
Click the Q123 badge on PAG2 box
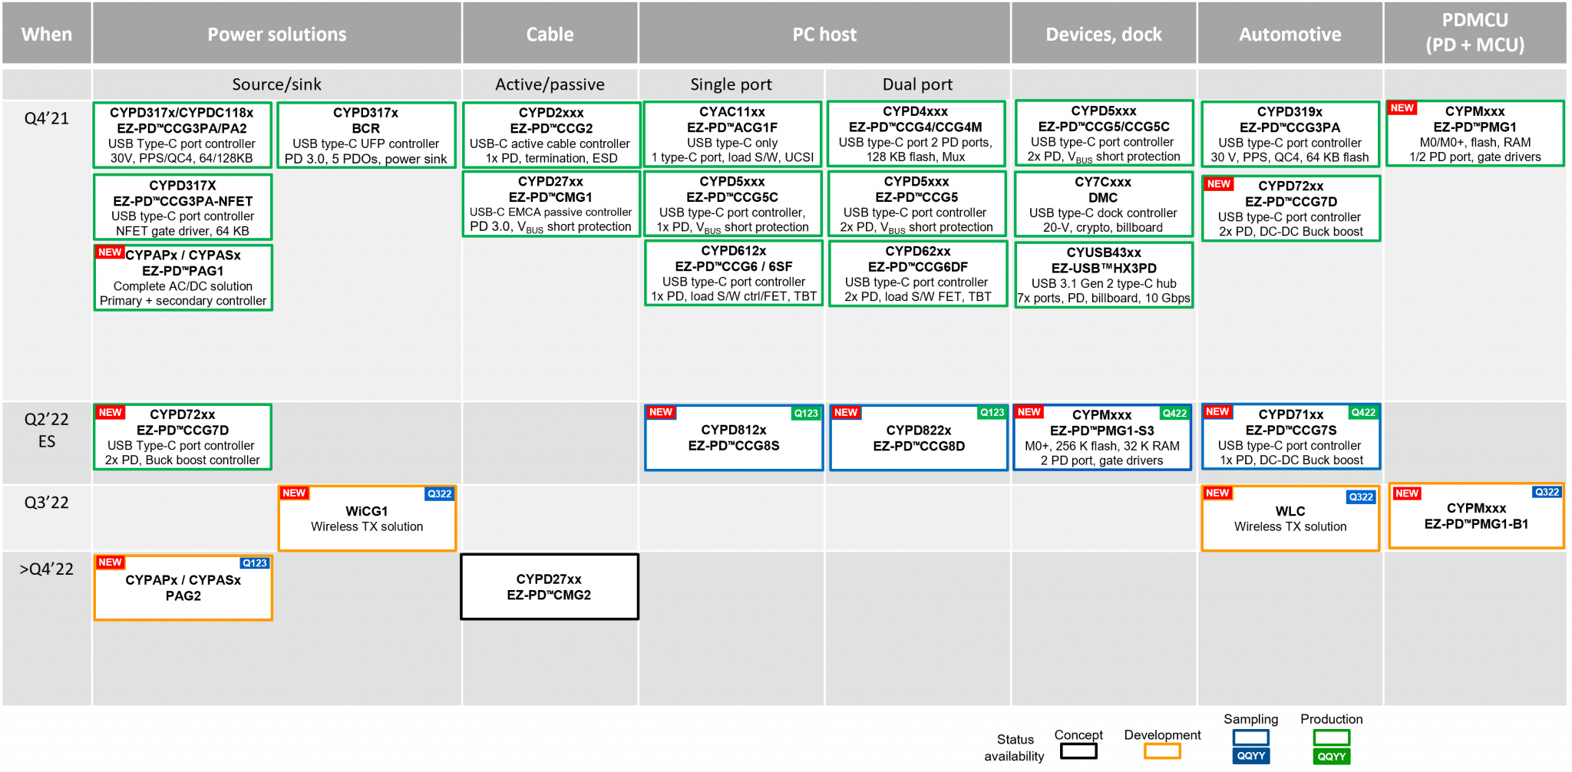tap(255, 563)
